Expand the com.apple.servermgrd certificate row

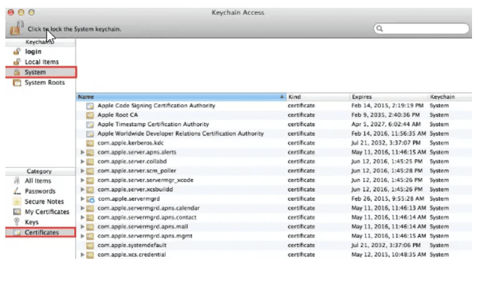(83, 199)
